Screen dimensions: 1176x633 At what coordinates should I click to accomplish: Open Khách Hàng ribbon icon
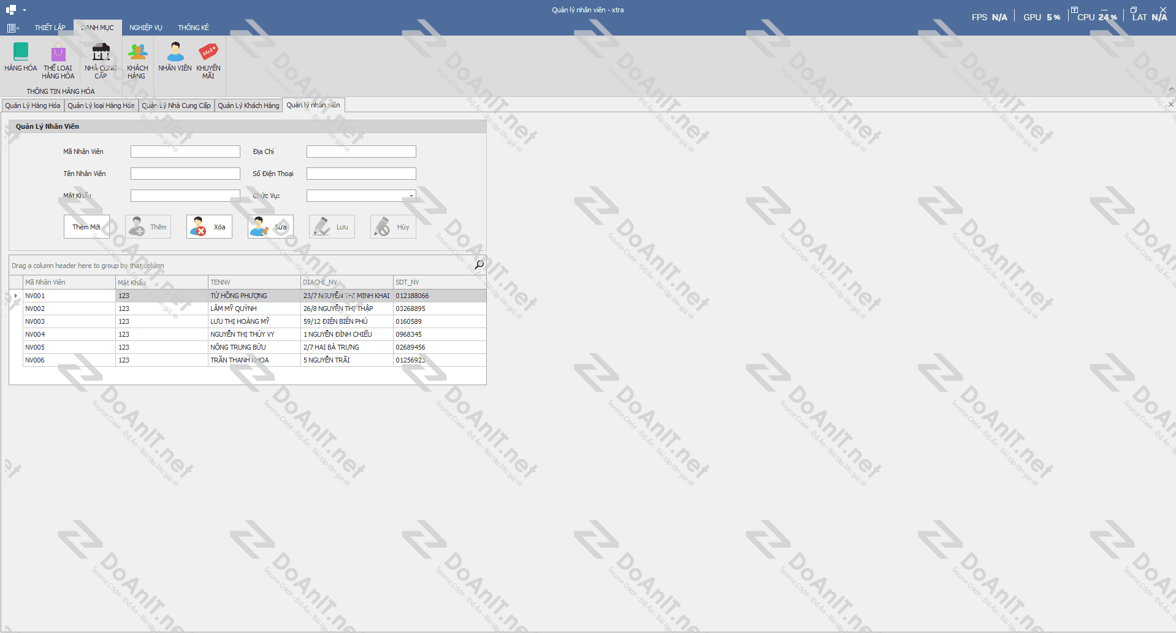(137, 61)
